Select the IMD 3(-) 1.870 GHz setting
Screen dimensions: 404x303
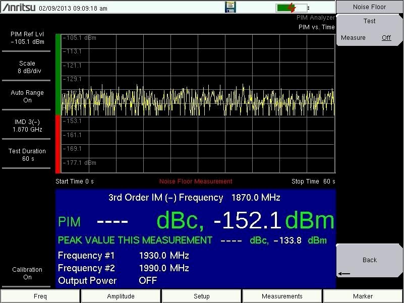(x=27, y=126)
